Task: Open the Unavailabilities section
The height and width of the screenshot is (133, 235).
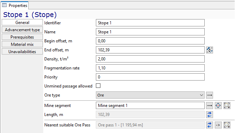Action: click(22, 52)
